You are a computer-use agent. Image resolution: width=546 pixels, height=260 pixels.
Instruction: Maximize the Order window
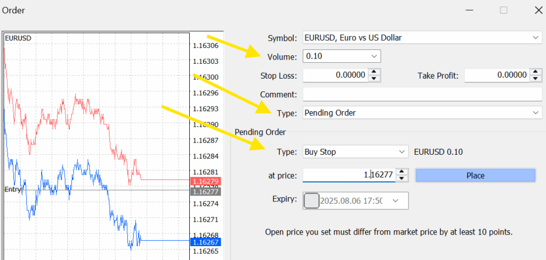click(x=503, y=10)
